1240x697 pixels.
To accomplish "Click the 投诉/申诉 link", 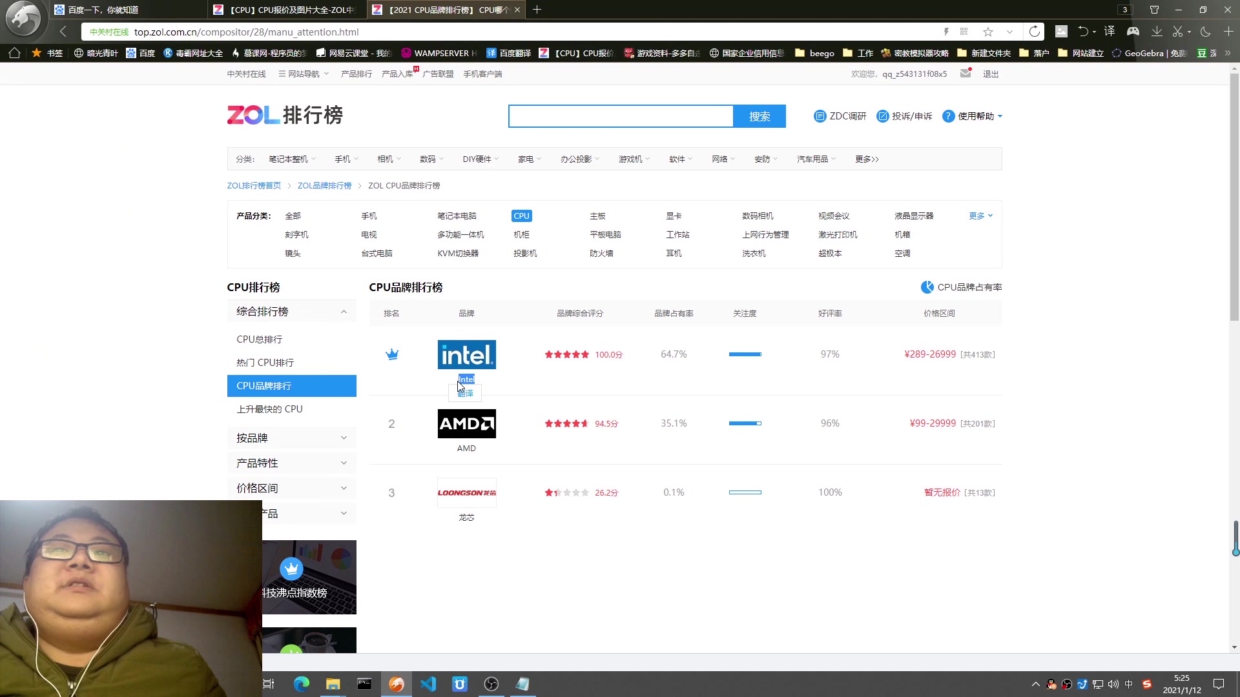I will [904, 116].
